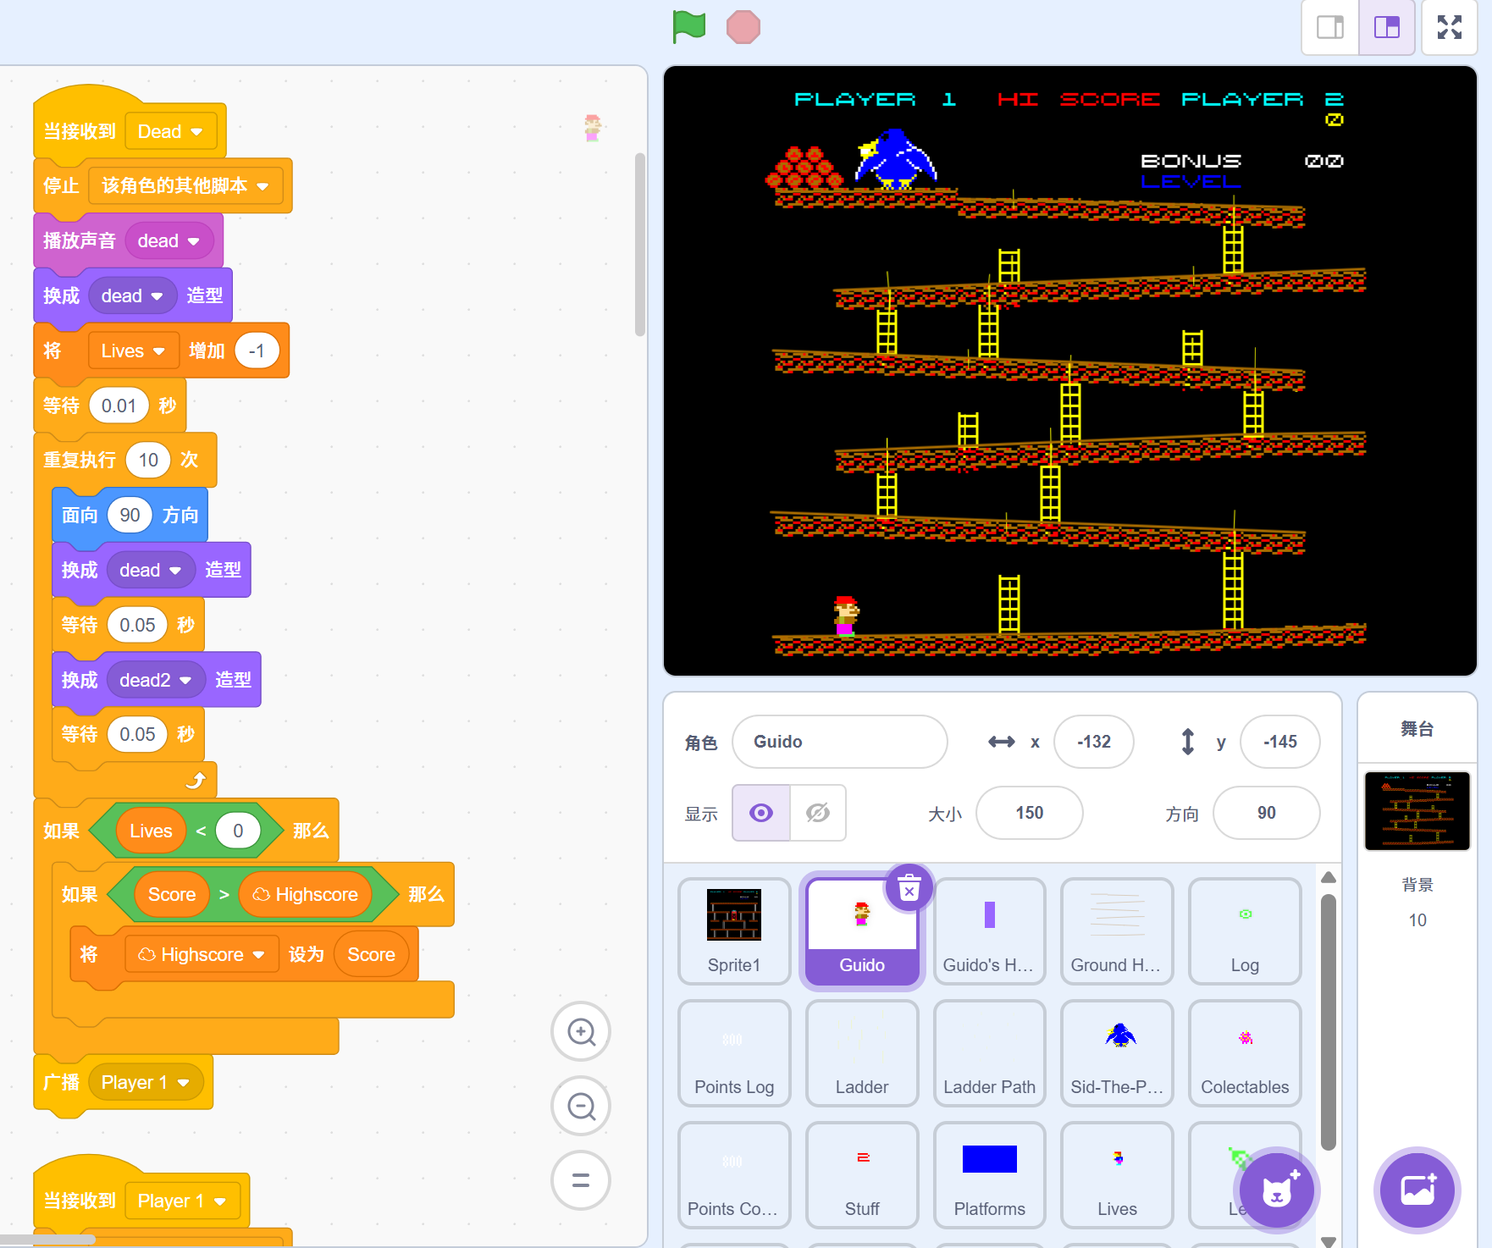This screenshot has width=1492, height=1248.
Task: Switch to large stage layout
Action: tap(1387, 28)
